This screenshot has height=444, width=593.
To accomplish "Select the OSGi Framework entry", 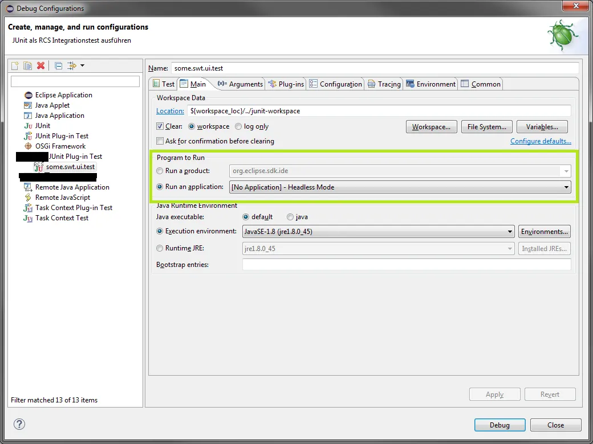I will (60, 146).
